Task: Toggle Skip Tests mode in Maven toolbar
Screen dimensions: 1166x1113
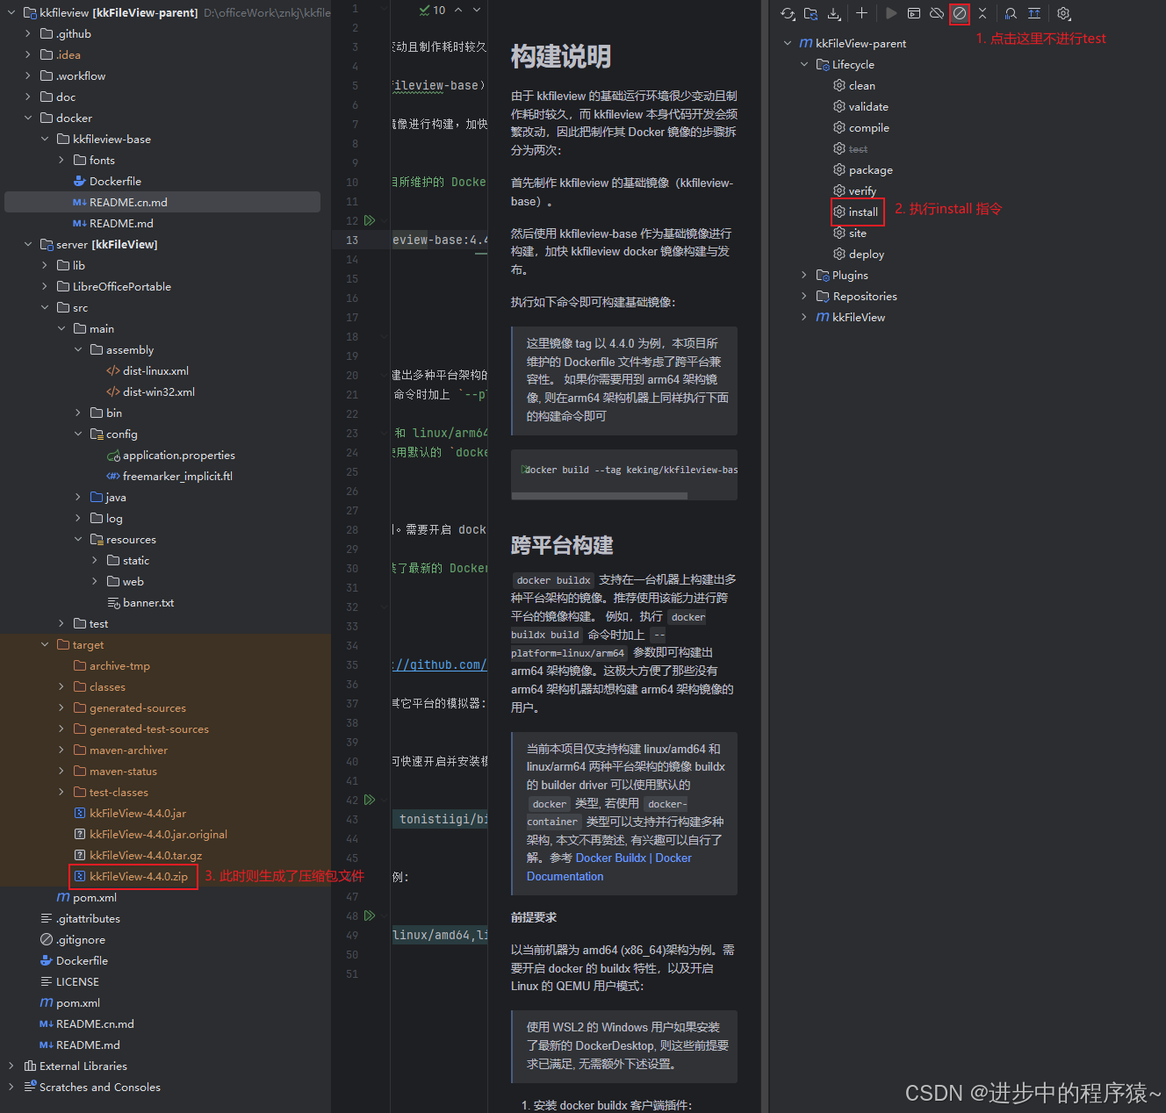Action: (959, 13)
